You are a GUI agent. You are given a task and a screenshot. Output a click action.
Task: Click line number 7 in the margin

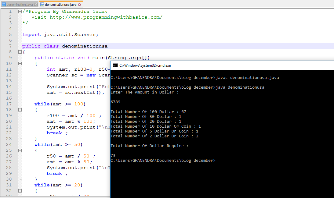click(x=10, y=46)
